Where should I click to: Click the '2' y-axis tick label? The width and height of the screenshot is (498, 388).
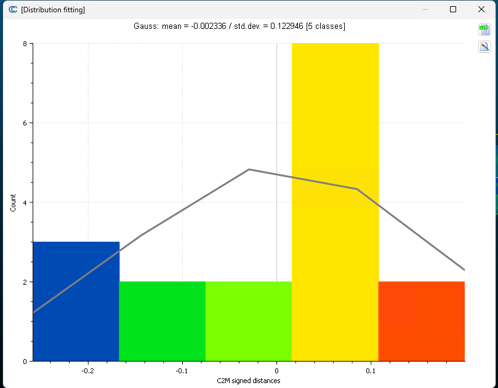pos(25,282)
